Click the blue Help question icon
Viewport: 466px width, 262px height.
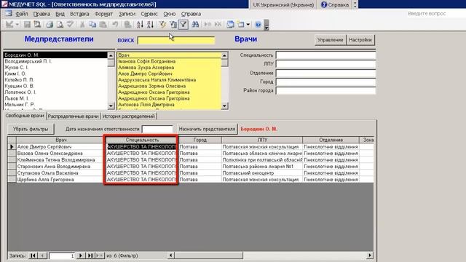click(x=258, y=24)
